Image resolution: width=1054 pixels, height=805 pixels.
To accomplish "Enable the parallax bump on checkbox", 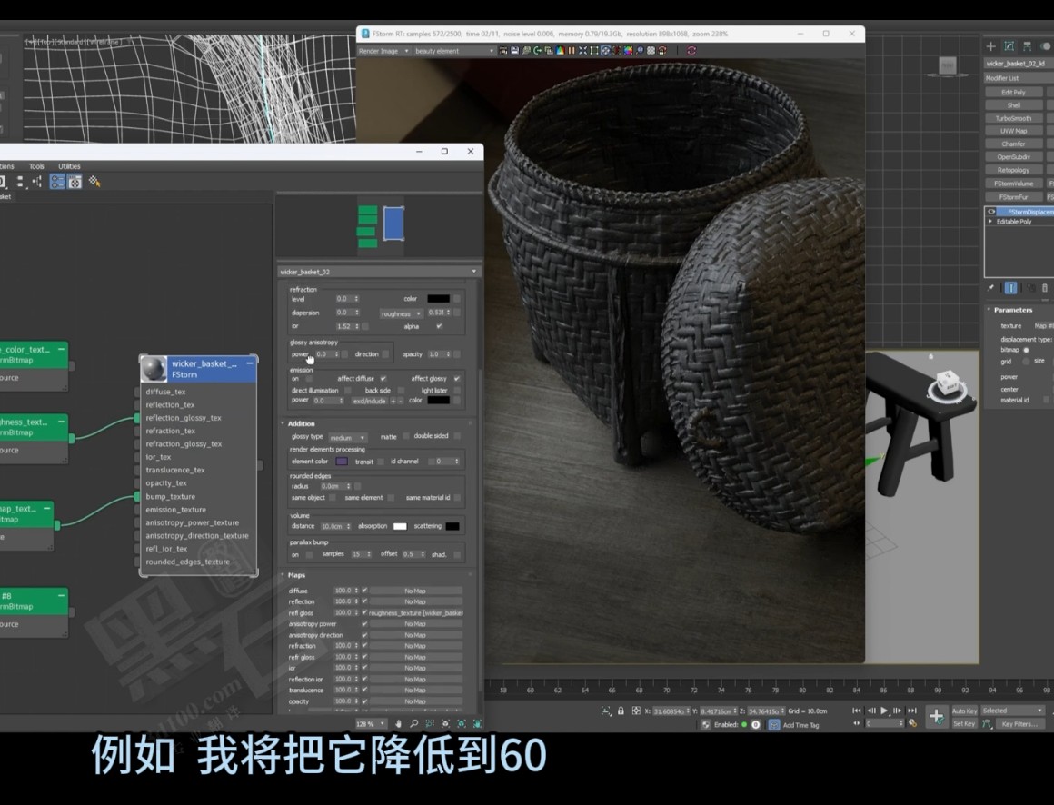I will tap(309, 554).
